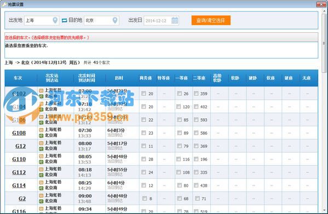Screen dimensions: 328x214
Task: Check business class checkbox for G102
Action: click(143, 94)
